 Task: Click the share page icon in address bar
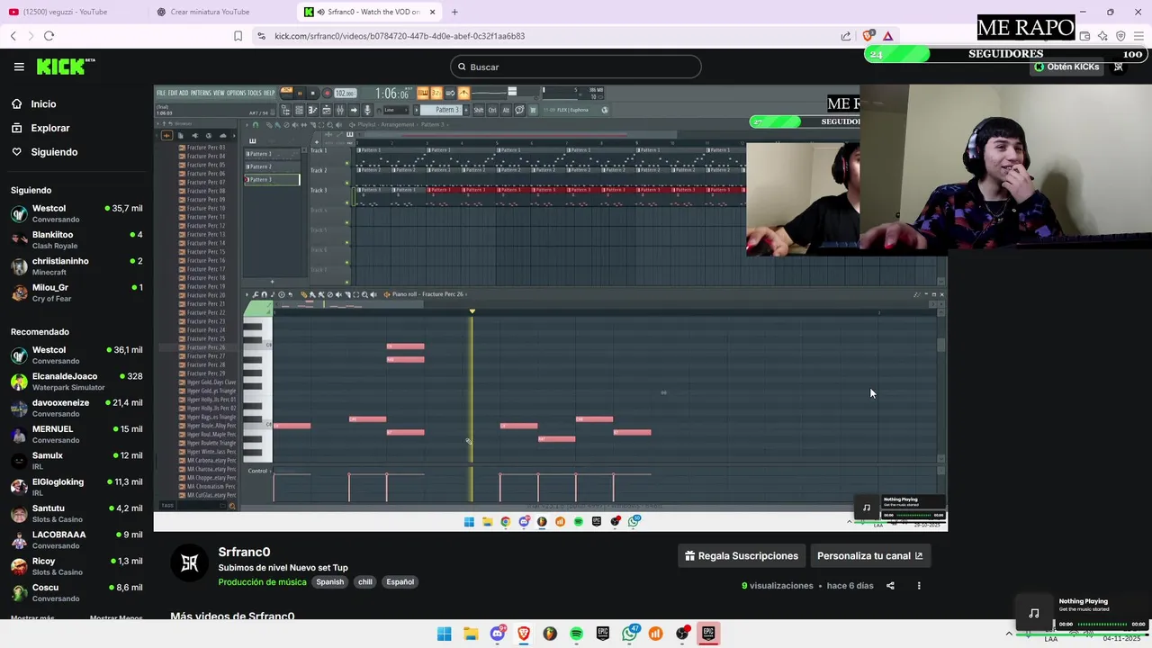point(846,36)
